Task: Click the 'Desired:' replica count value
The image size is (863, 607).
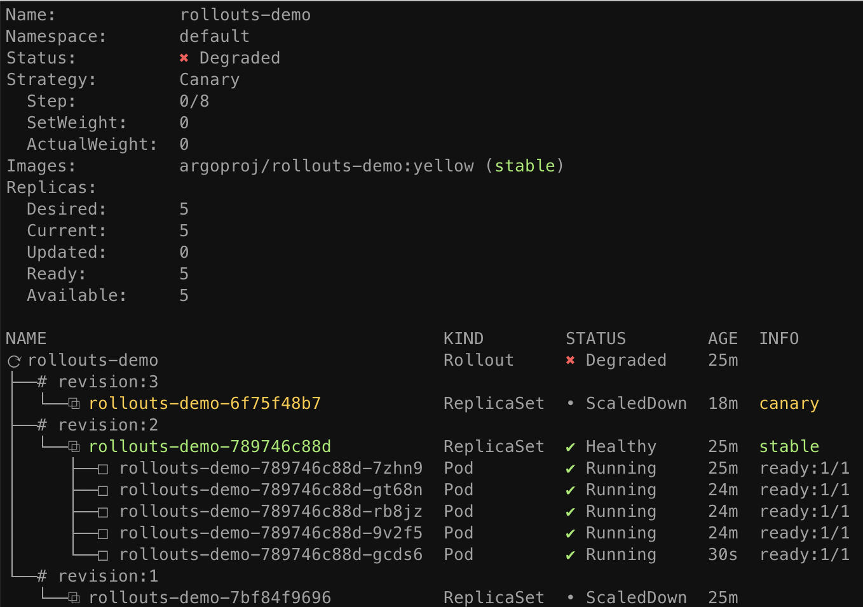Action: point(184,209)
